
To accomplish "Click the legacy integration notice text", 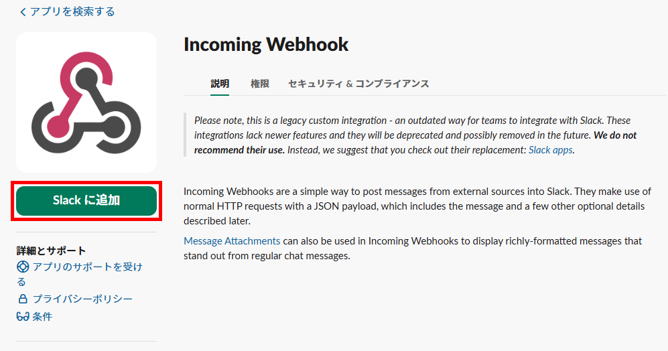I will tap(415, 135).
